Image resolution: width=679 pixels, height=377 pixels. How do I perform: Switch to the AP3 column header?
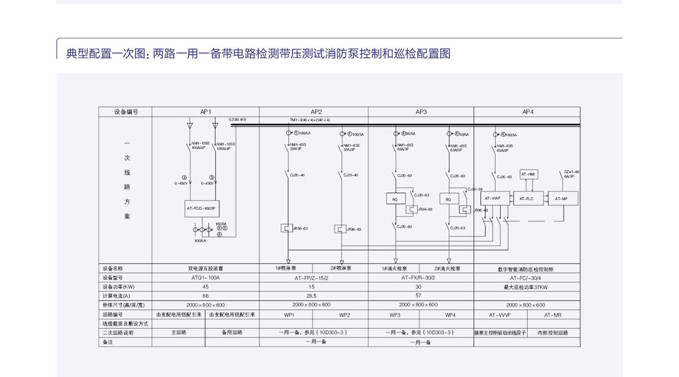tap(420, 112)
